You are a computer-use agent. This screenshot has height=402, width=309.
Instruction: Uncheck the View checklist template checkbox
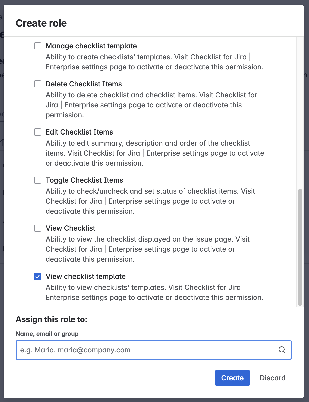click(x=38, y=276)
